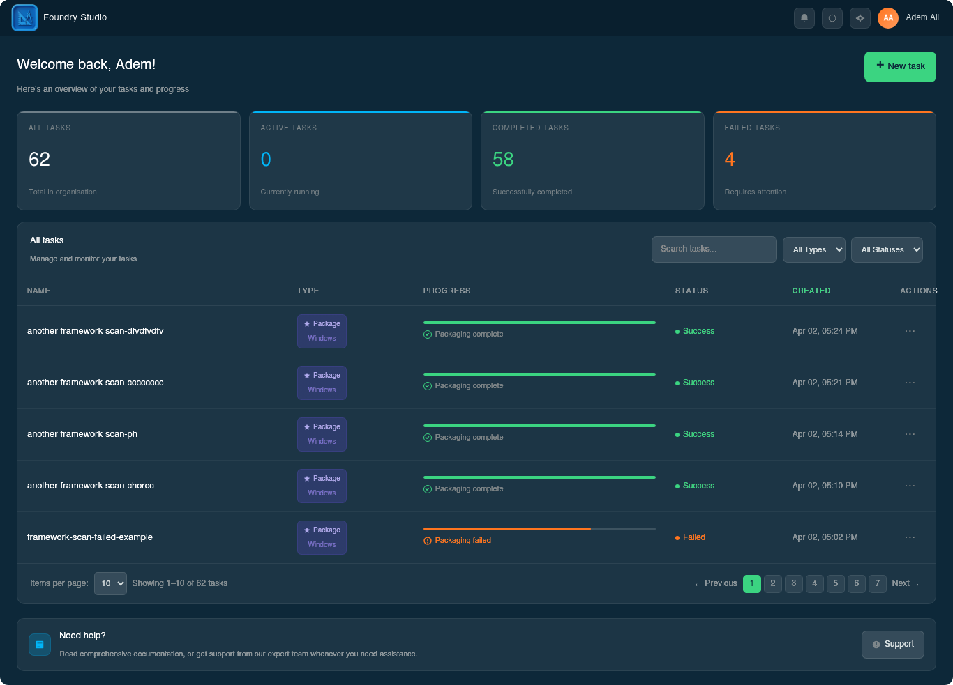Image resolution: width=953 pixels, height=685 pixels.
Task: Sort tasks by the Status column header
Action: 691,291
